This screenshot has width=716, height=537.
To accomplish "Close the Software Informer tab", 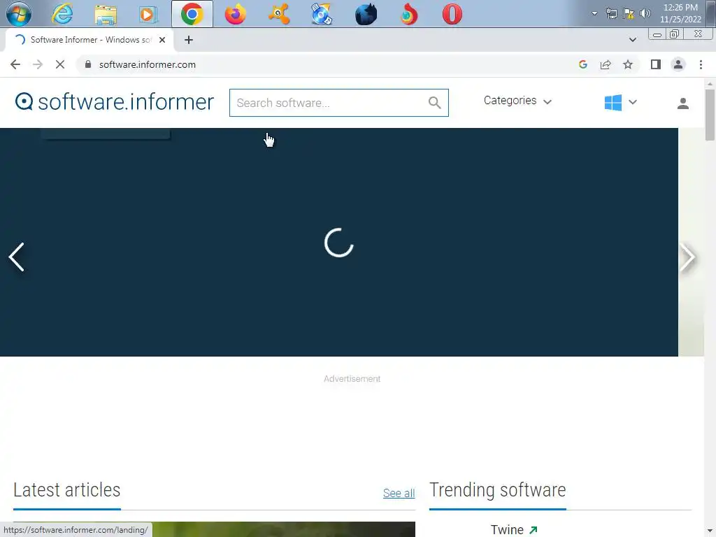I will tap(162, 40).
